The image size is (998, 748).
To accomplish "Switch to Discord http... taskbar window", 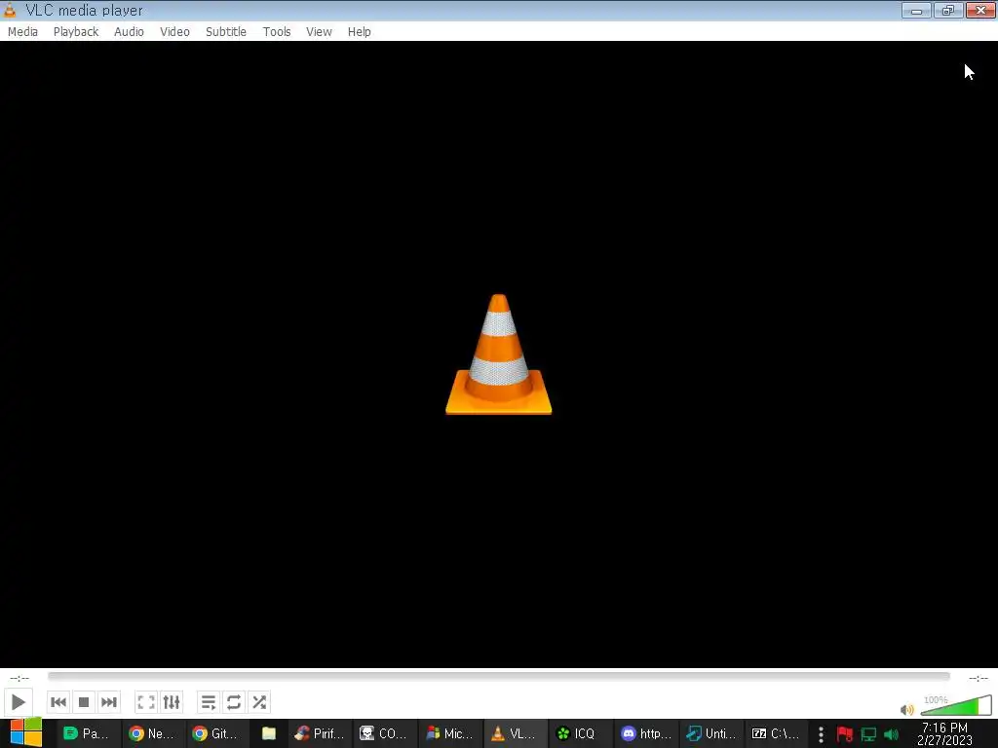I will (646, 734).
